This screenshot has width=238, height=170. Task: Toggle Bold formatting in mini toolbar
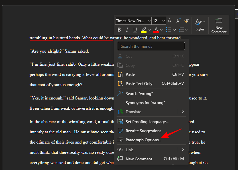[x=119, y=30]
